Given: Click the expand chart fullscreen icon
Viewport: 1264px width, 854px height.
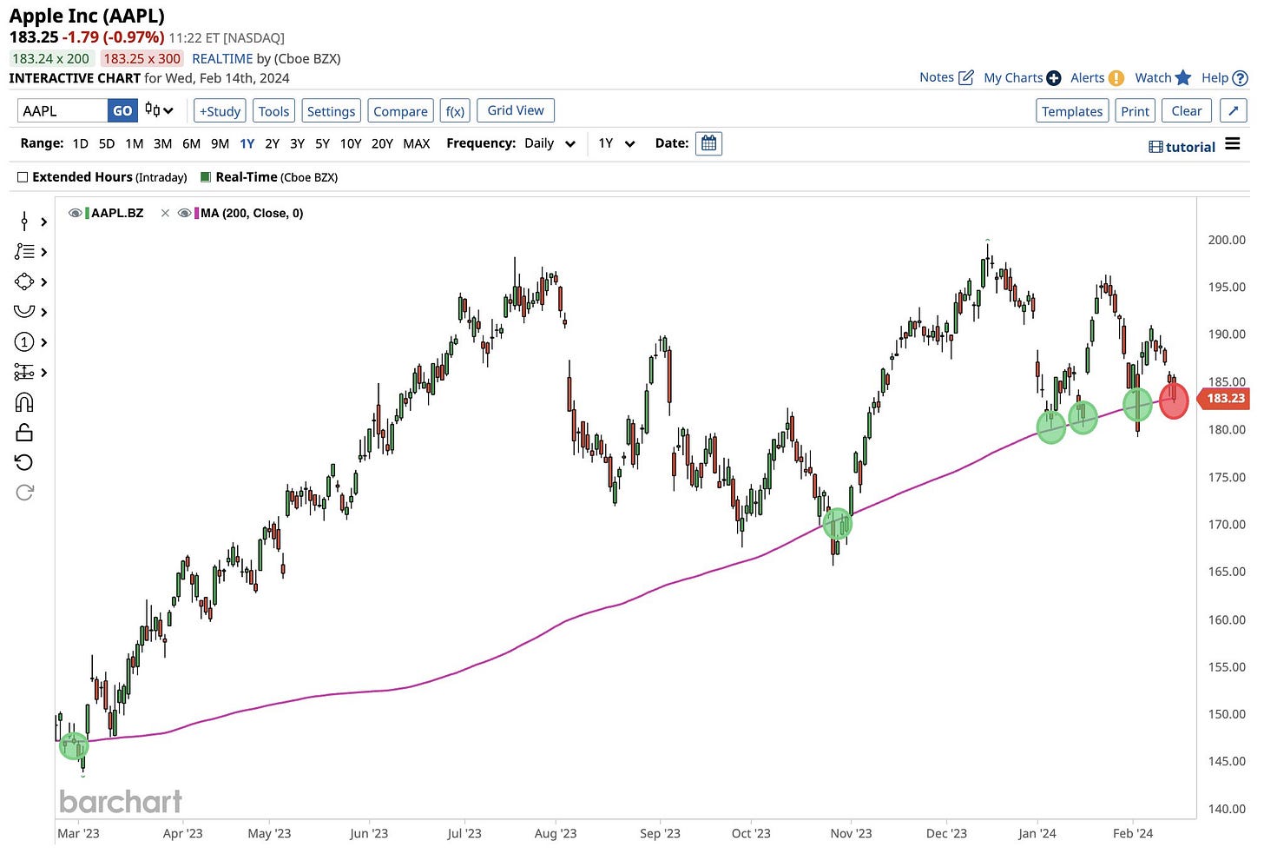Looking at the screenshot, I should click(x=1233, y=111).
